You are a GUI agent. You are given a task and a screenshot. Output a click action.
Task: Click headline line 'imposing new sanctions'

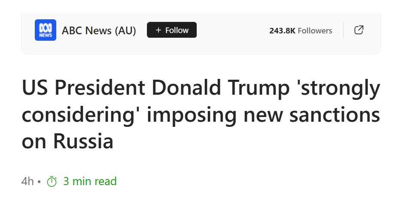point(263,114)
